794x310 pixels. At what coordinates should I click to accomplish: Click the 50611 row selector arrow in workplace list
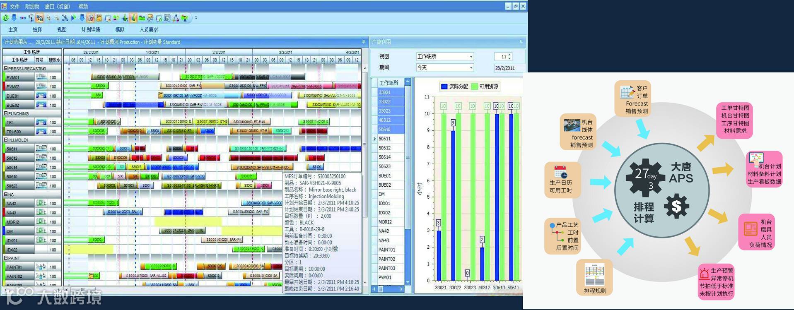coord(374,139)
